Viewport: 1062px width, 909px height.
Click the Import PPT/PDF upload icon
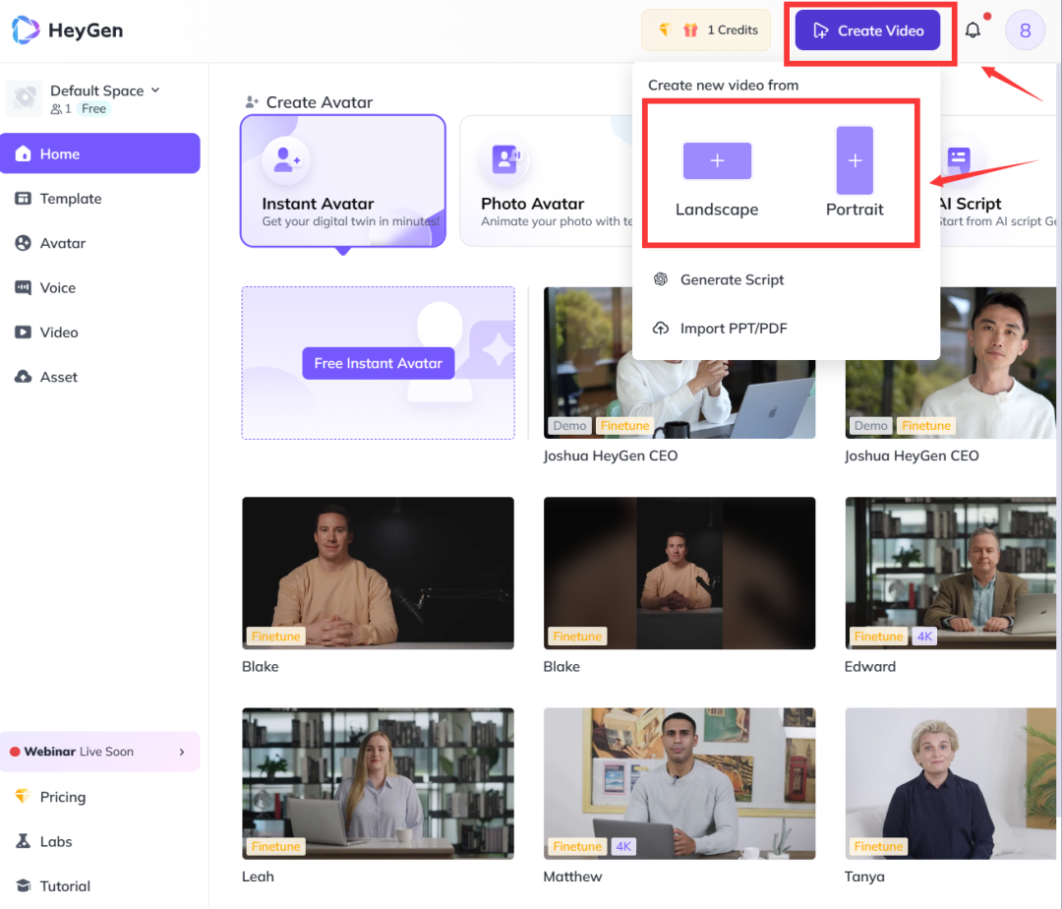(661, 329)
